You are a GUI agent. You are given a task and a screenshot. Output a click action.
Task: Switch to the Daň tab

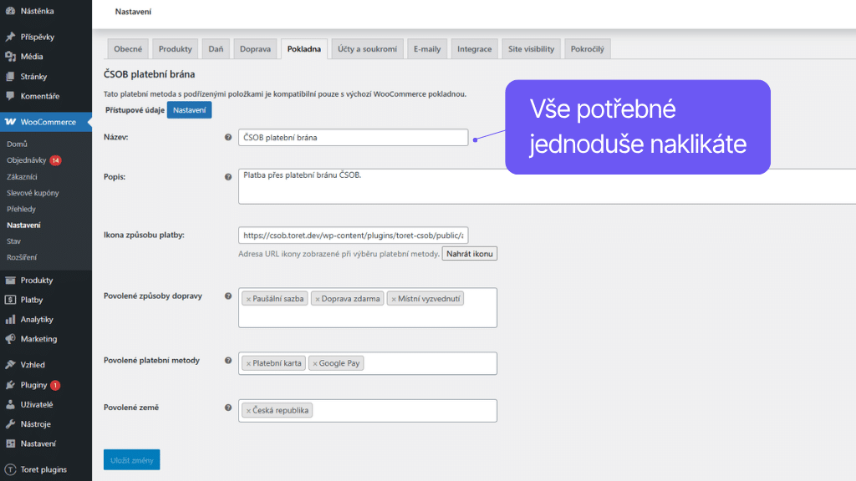point(216,48)
